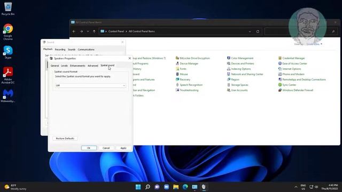Open Communications tab in Sound window

pos(86,50)
